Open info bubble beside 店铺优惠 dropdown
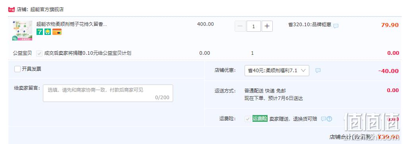This screenshot has height=144, width=403. 318,70
